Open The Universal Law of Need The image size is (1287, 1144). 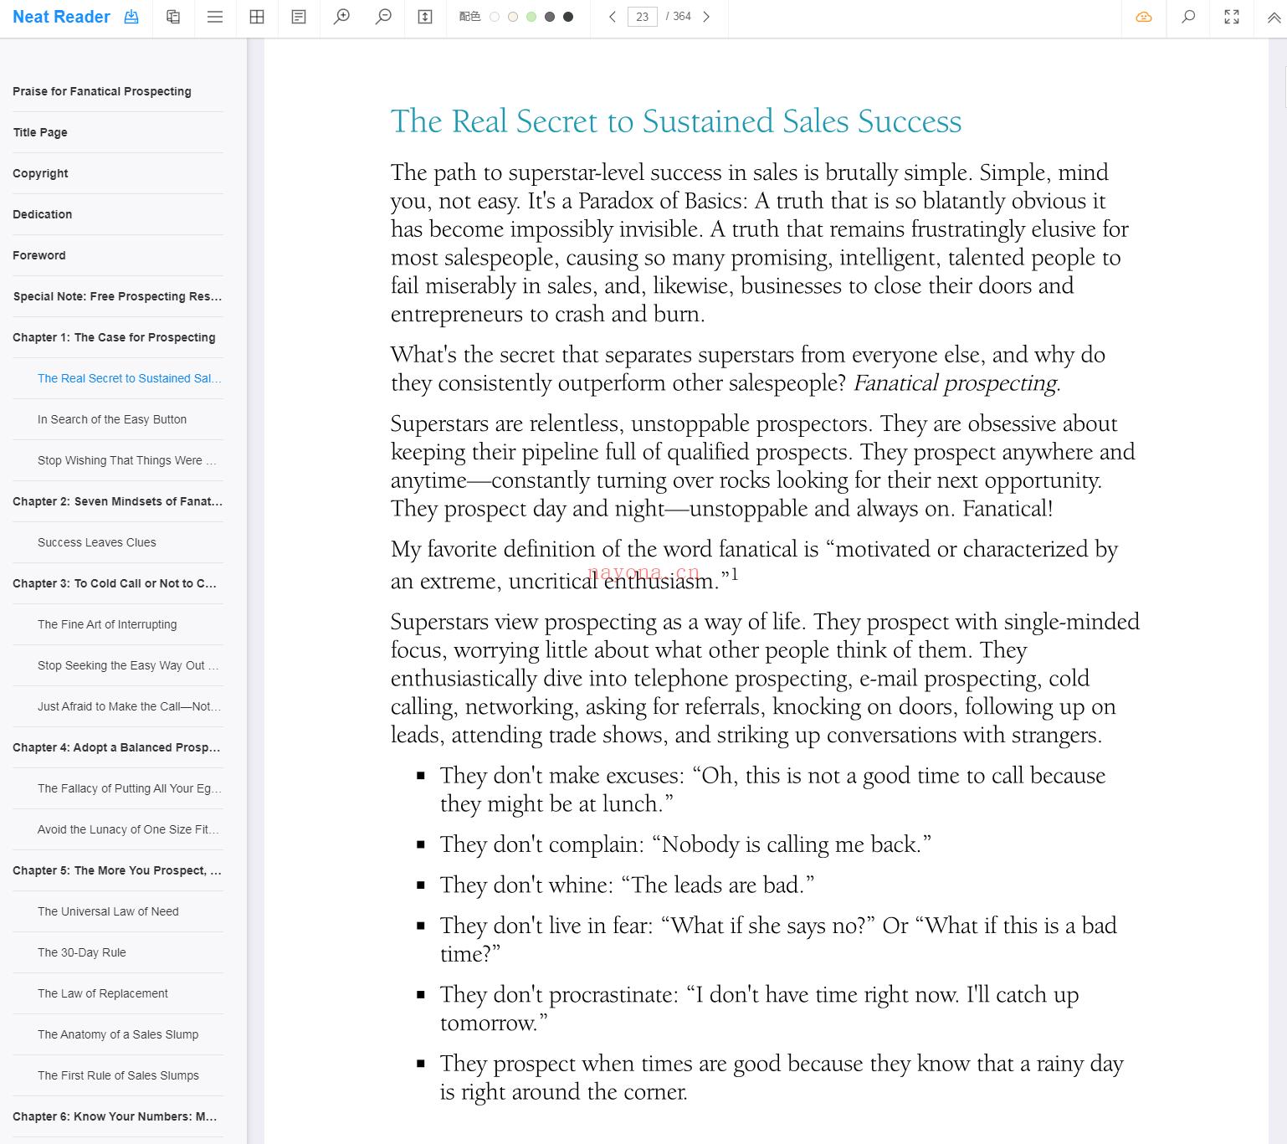click(108, 911)
